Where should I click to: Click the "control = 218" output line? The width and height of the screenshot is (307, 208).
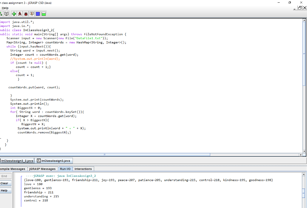pos(36,201)
